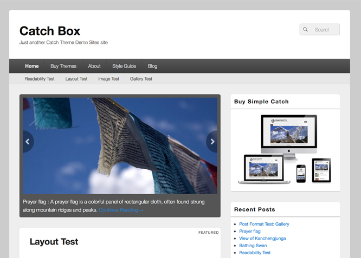Open the Style Guide menu item

(x=124, y=66)
